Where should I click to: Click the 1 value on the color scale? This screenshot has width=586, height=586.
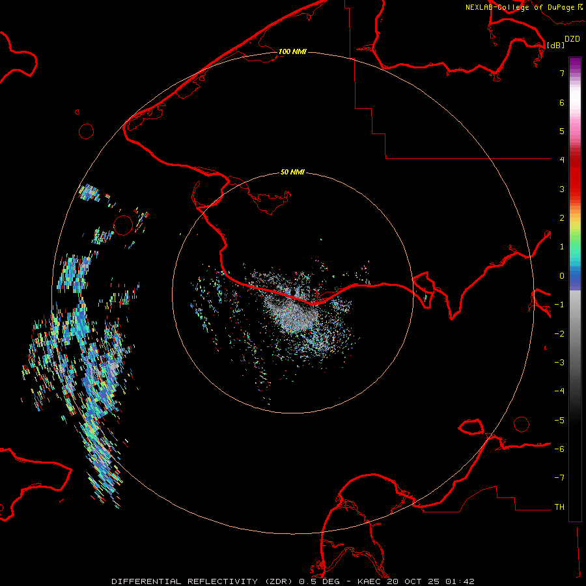(x=562, y=247)
